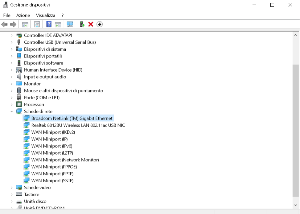Click the Back arrow toolbar icon
The height and width of the screenshot is (214, 300).
click(x=4, y=24)
